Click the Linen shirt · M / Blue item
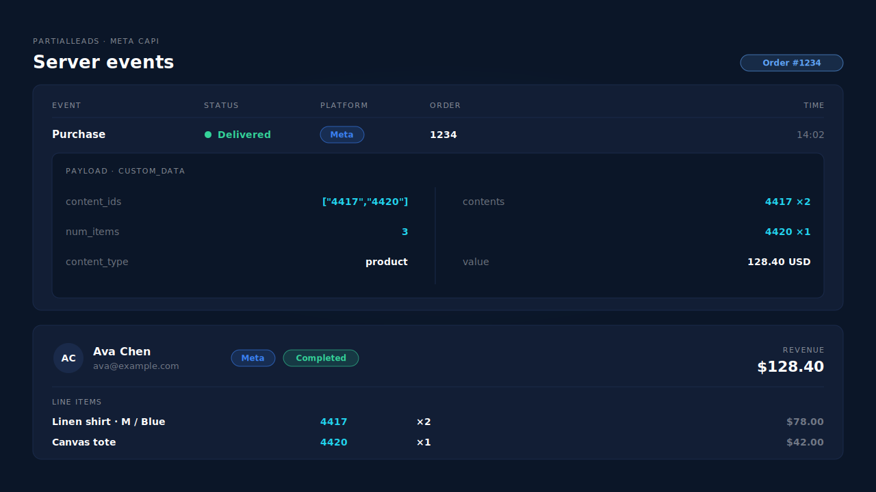This screenshot has width=876, height=492. pos(109,422)
